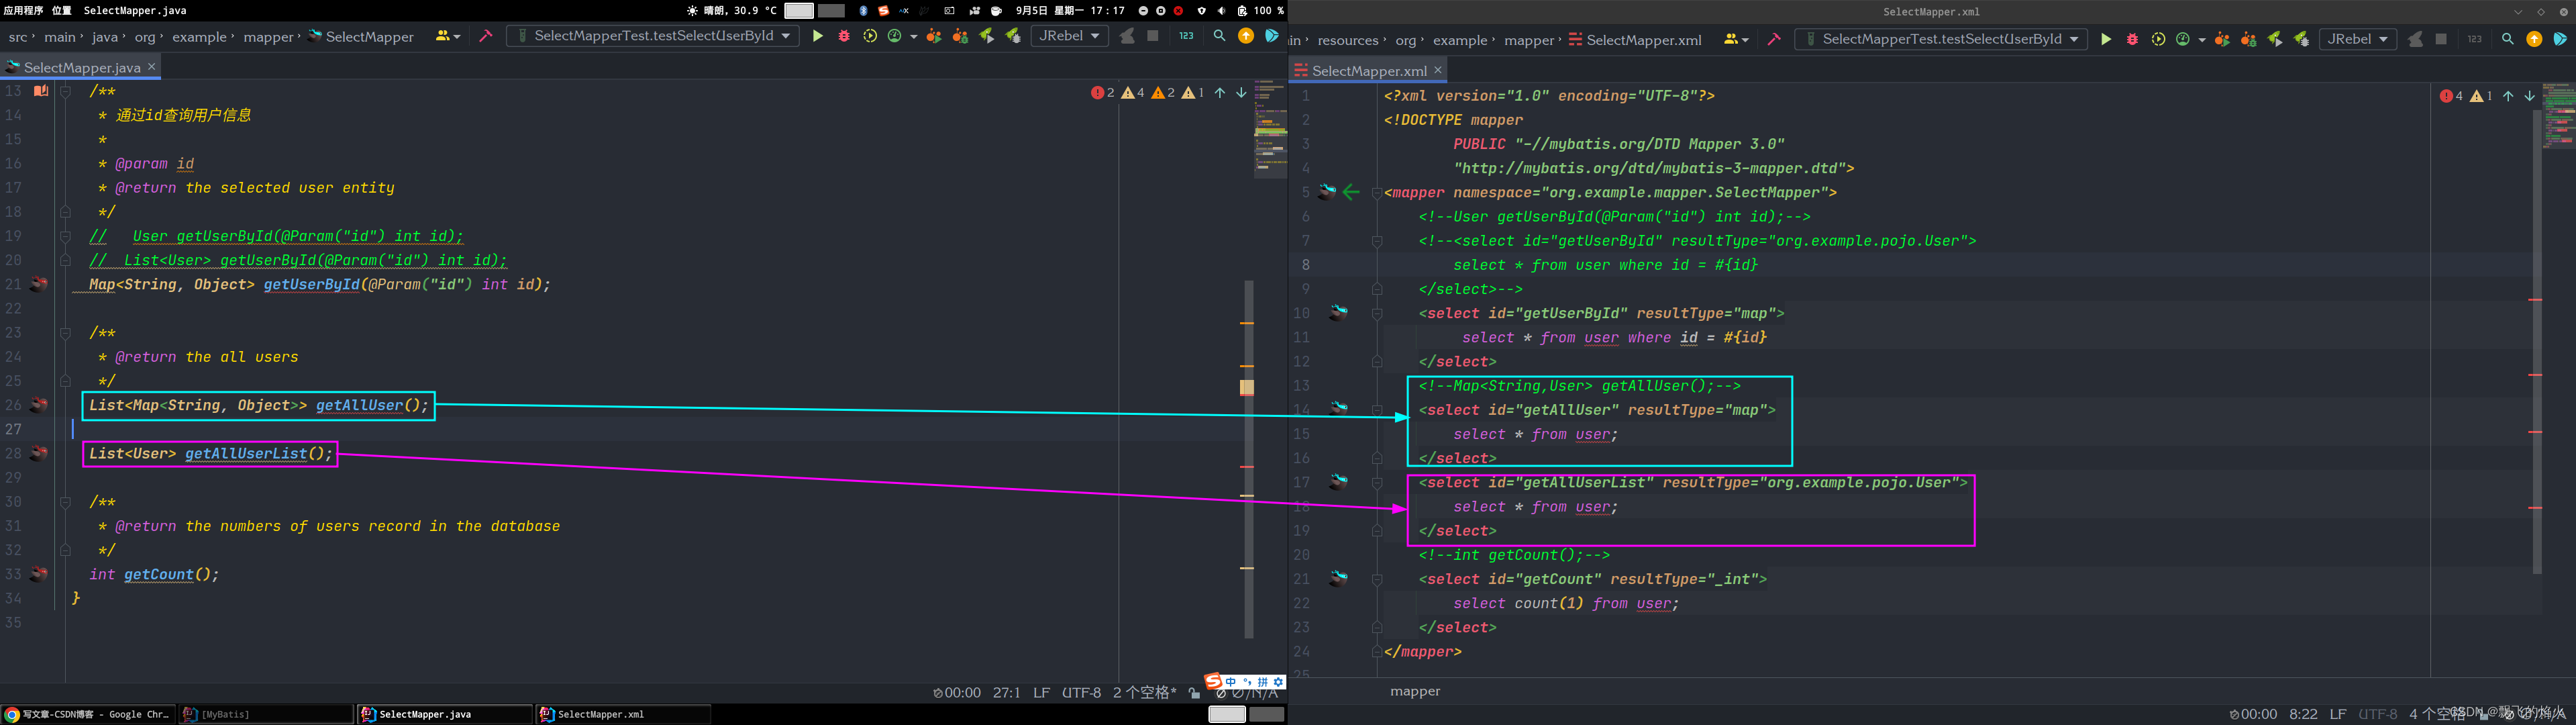Click example breadcrumb in SelectMapper.java window
2576x725 pixels.
tap(199, 37)
